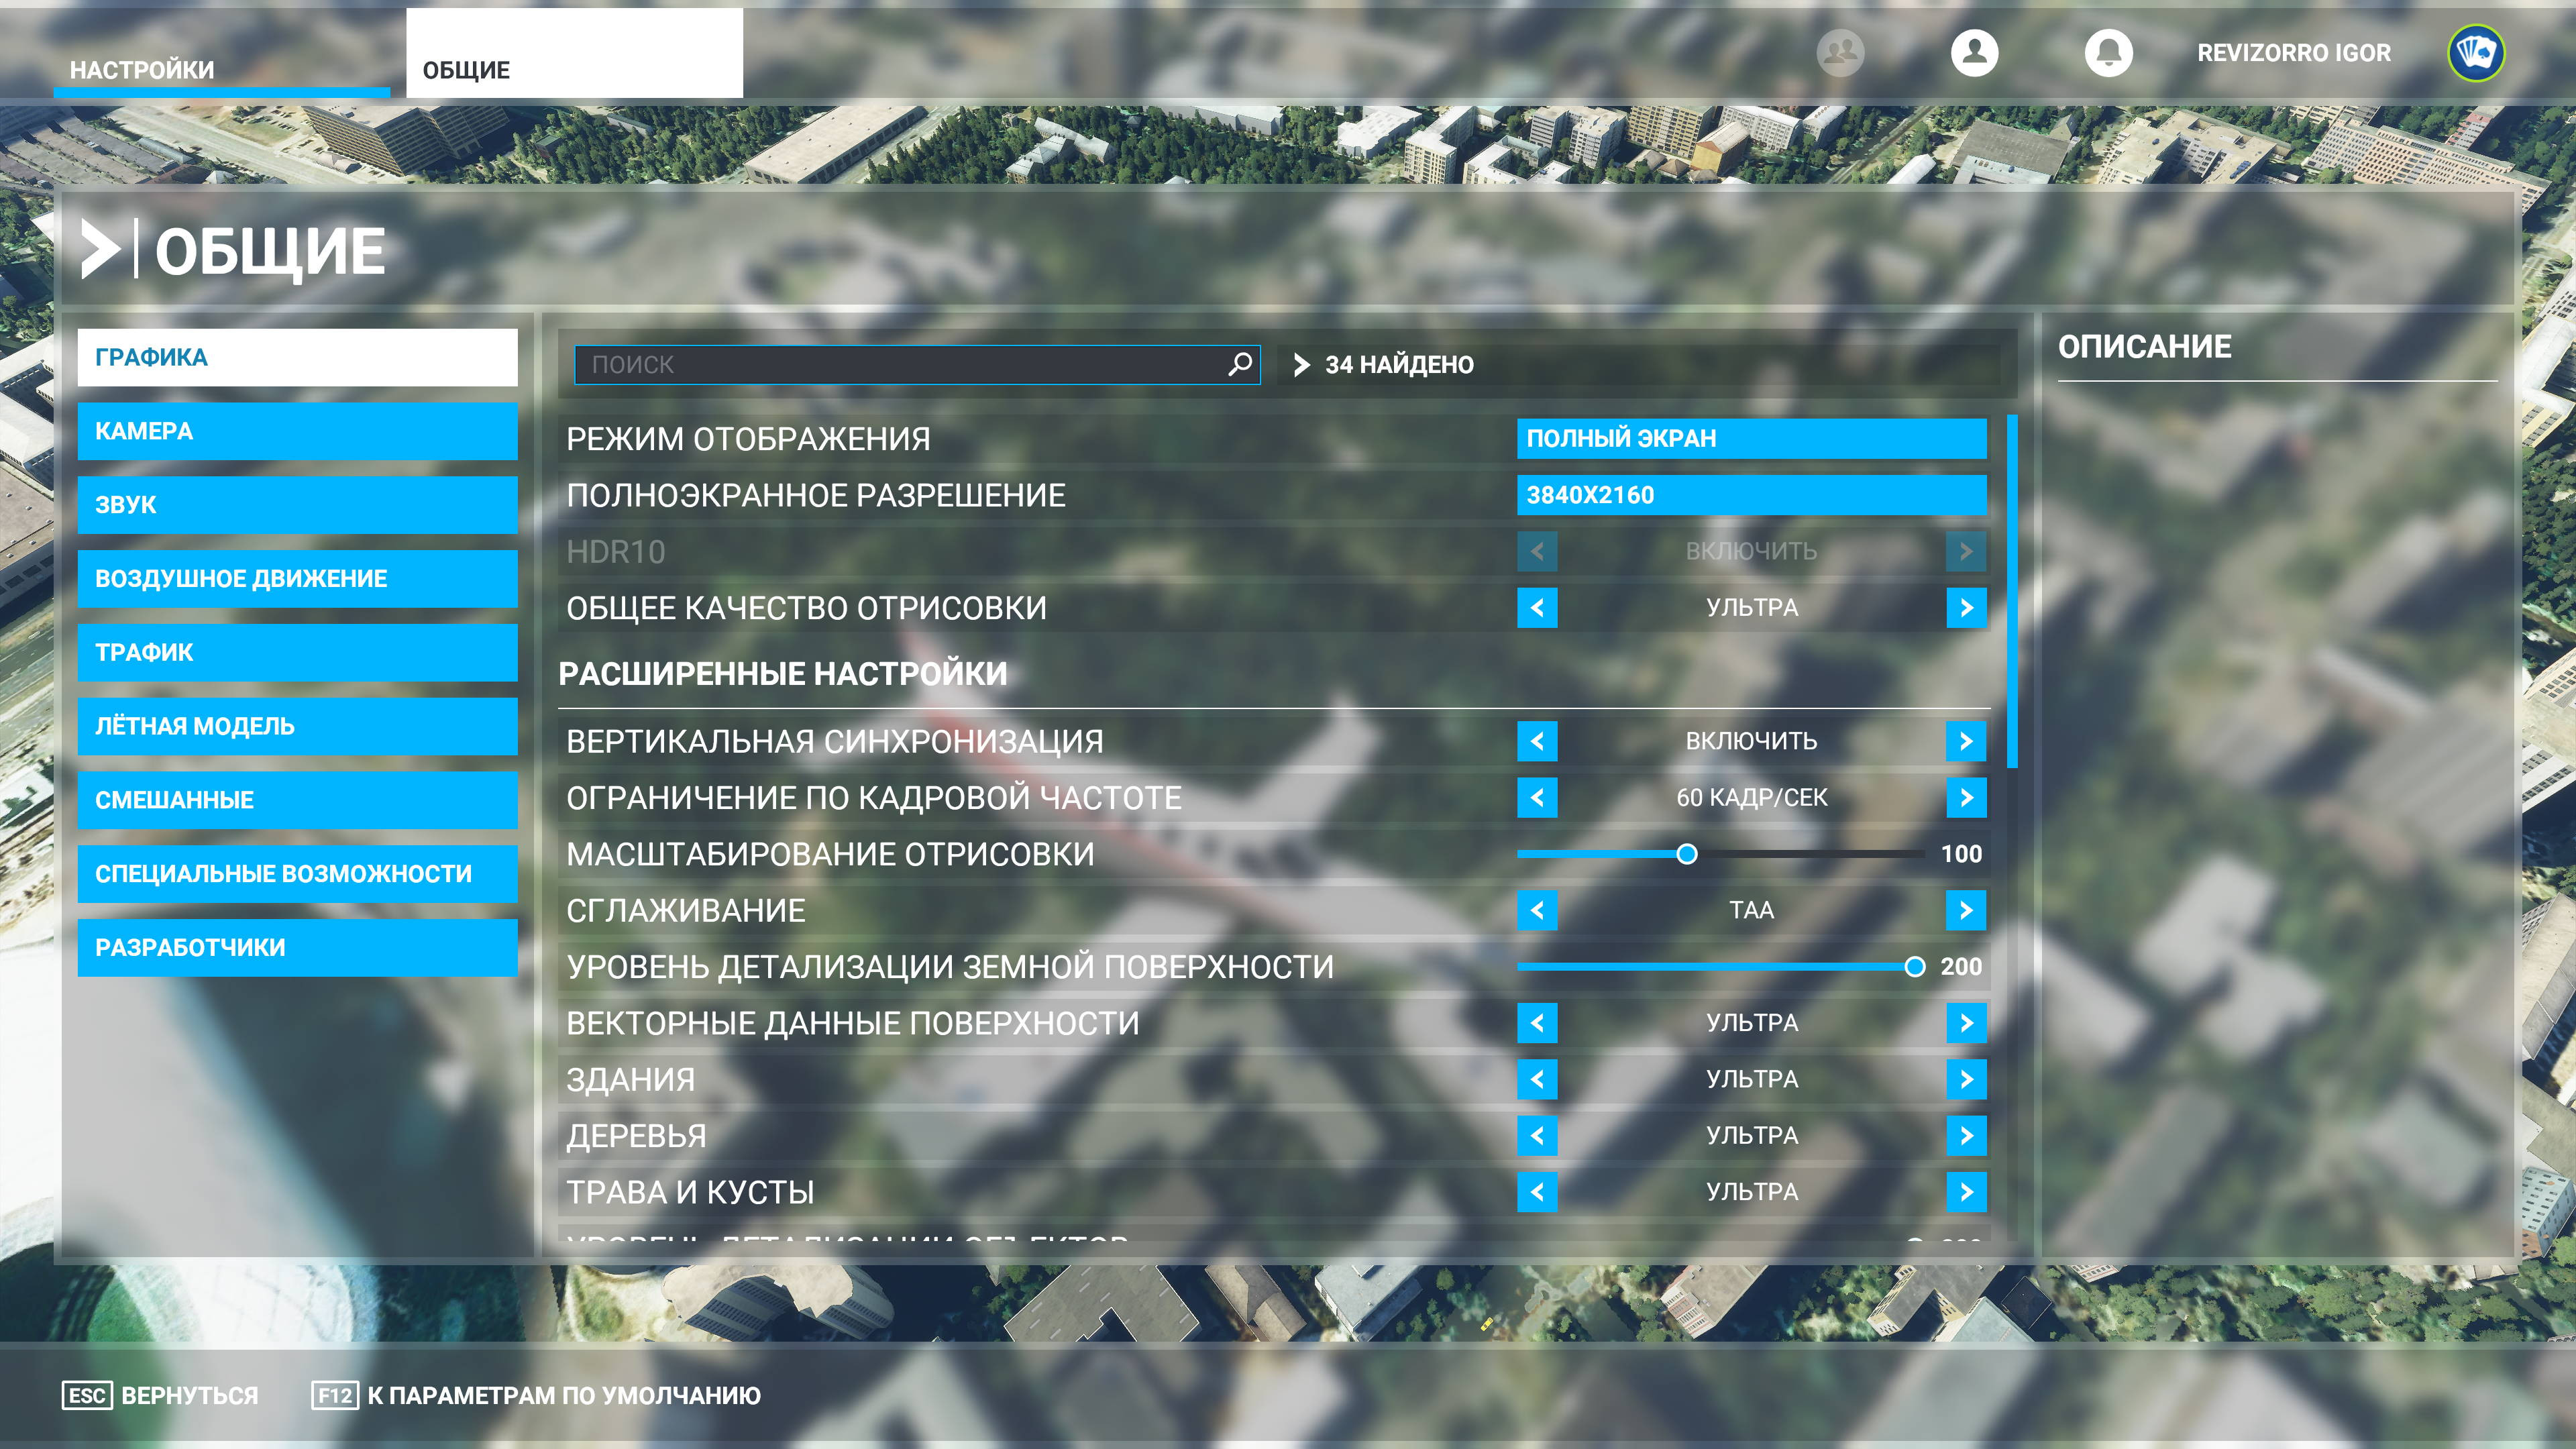The height and width of the screenshot is (1449, 2576).
Task: Click the right arrow for Деревья quality
Action: 1966,1135
